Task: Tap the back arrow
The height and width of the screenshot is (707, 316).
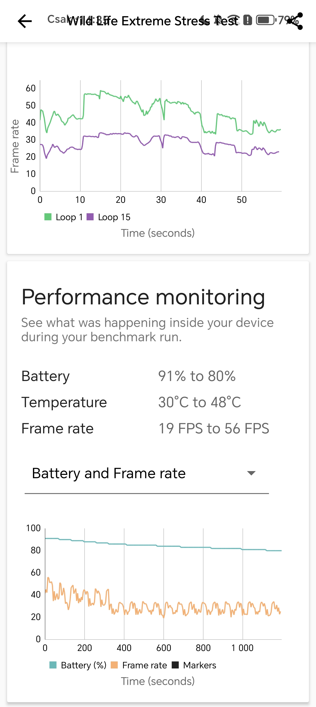Action: (x=25, y=21)
